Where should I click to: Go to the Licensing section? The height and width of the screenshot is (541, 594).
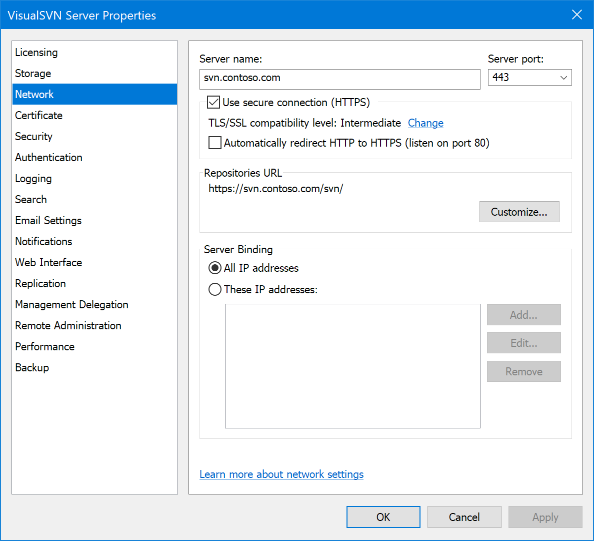pos(36,53)
